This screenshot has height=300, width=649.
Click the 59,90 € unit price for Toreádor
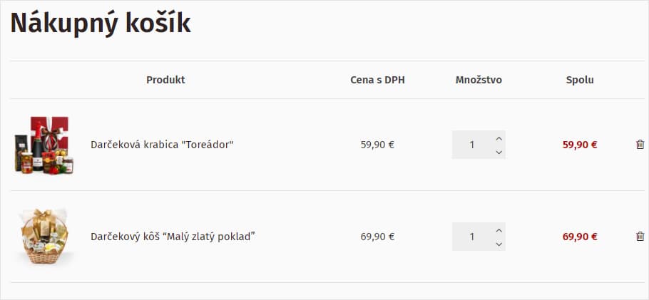[377, 145]
